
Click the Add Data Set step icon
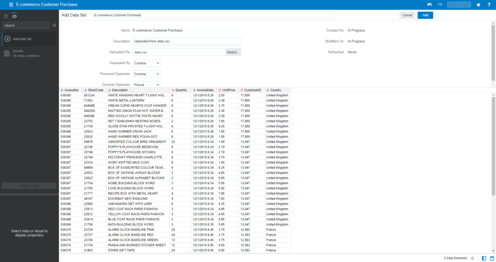[x=7, y=39]
